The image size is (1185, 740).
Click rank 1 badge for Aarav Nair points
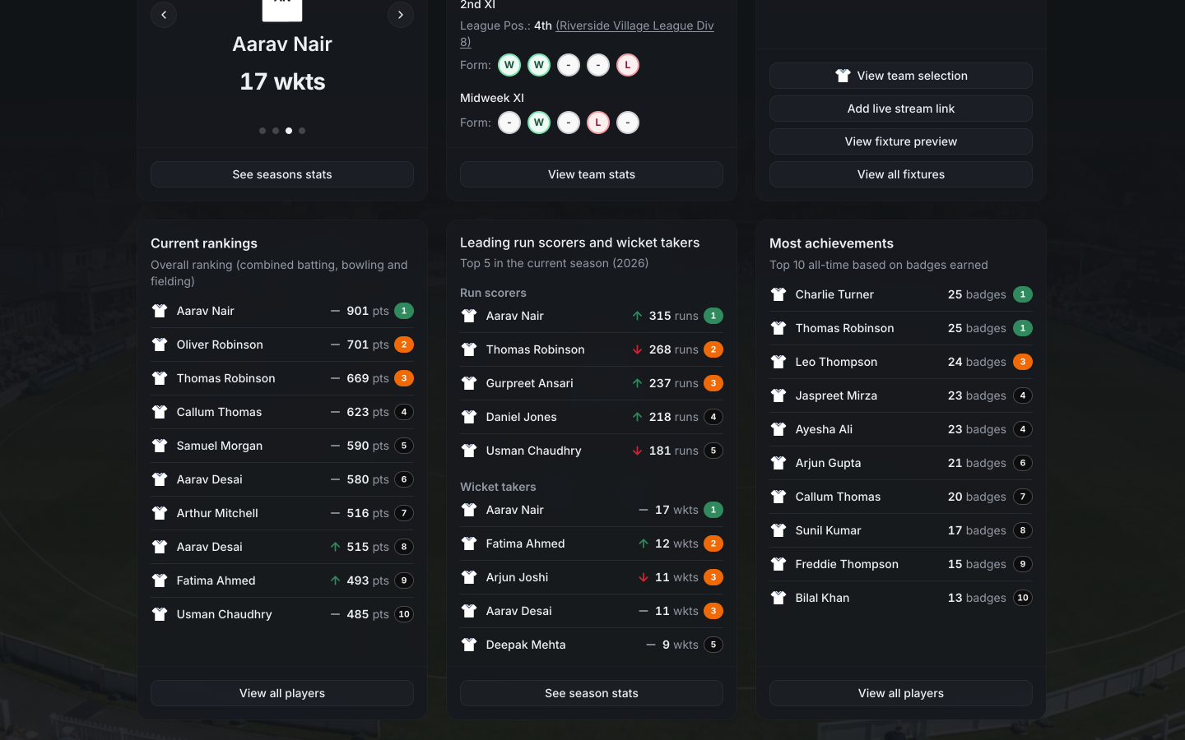point(404,311)
